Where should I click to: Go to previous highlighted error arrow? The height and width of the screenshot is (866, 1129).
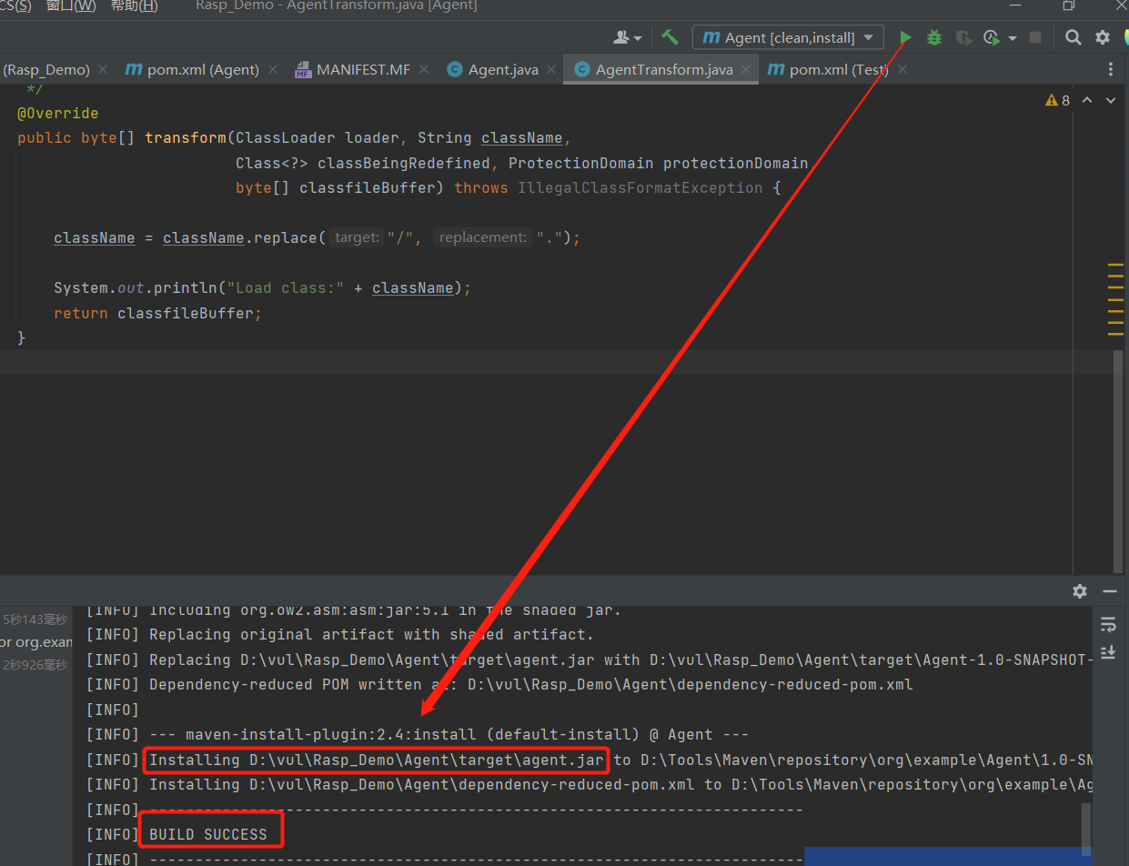1087,100
